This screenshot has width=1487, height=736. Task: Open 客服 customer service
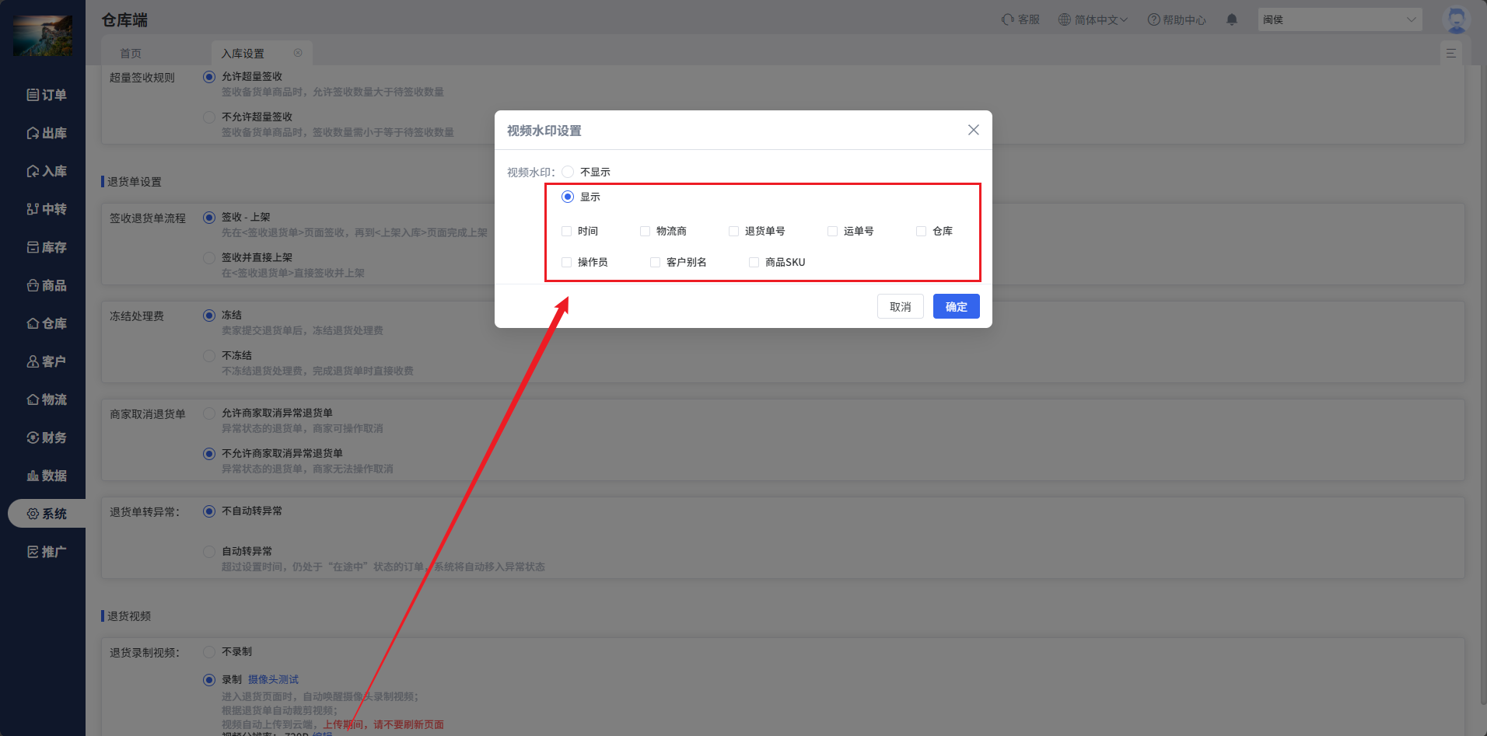click(x=1020, y=19)
